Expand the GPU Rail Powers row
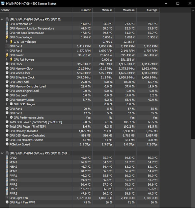The width and height of the screenshot is (195, 210). point(7,59)
